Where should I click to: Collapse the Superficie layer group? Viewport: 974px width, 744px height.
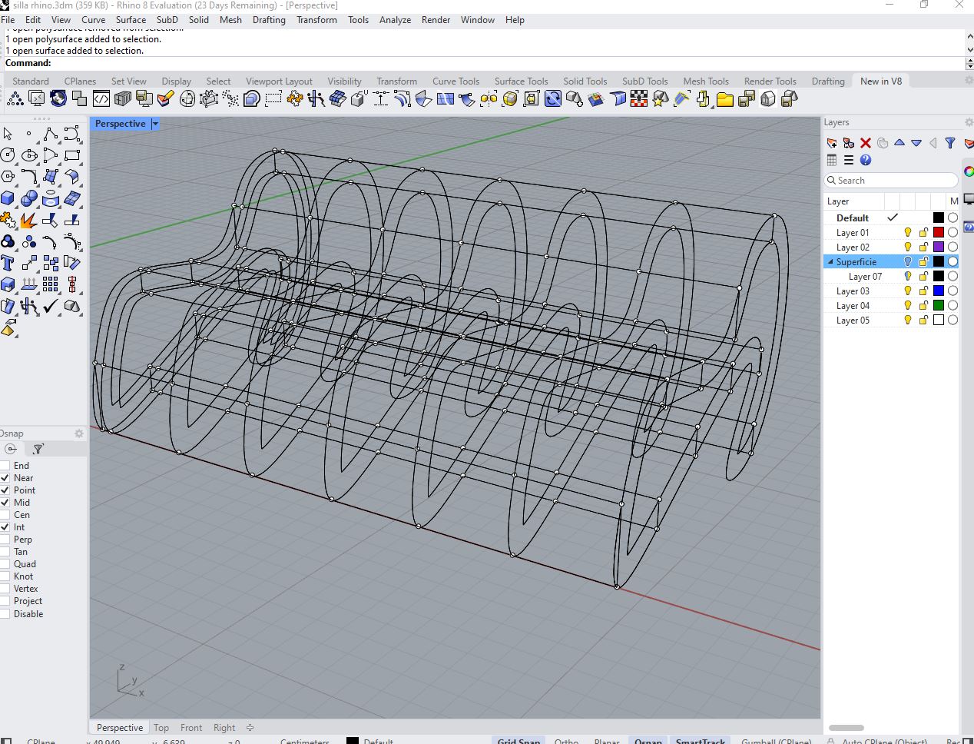click(830, 261)
